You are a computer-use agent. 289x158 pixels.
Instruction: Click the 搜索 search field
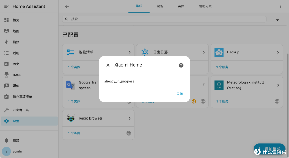coord(164,19)
